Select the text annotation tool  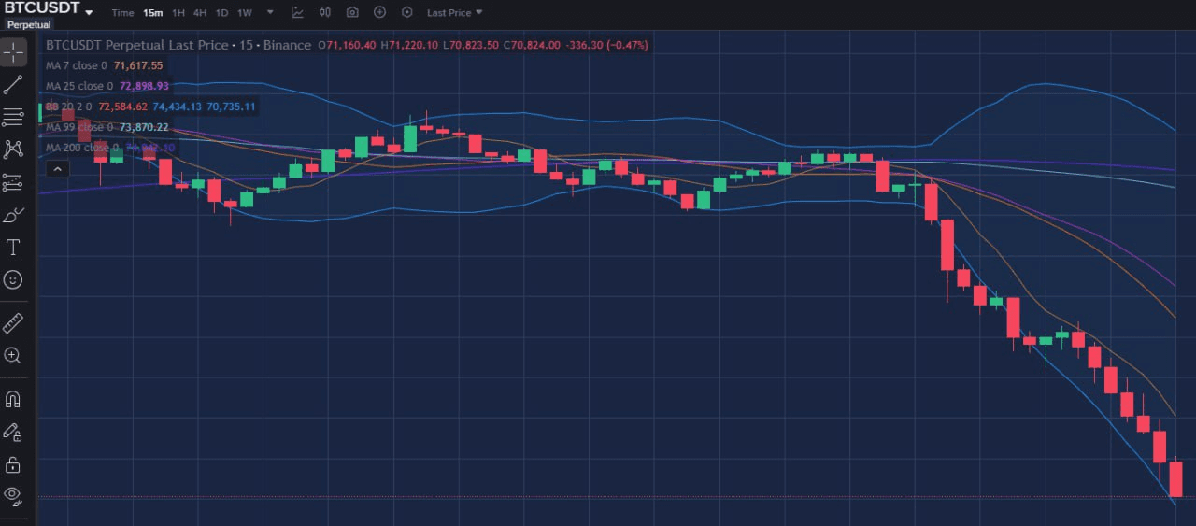pos(13,248)
